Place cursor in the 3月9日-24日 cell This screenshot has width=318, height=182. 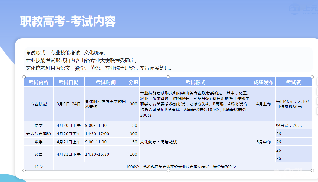point(69,104)
